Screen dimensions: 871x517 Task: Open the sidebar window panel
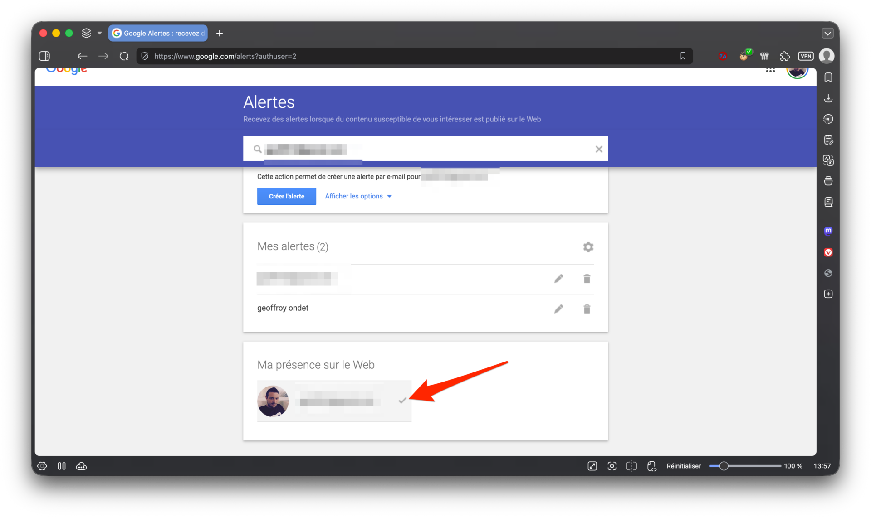pyautogui.click(x=828, y=181)
